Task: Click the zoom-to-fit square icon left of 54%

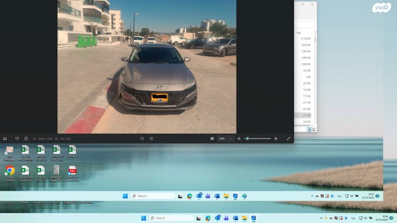Action: coord(212,138)
